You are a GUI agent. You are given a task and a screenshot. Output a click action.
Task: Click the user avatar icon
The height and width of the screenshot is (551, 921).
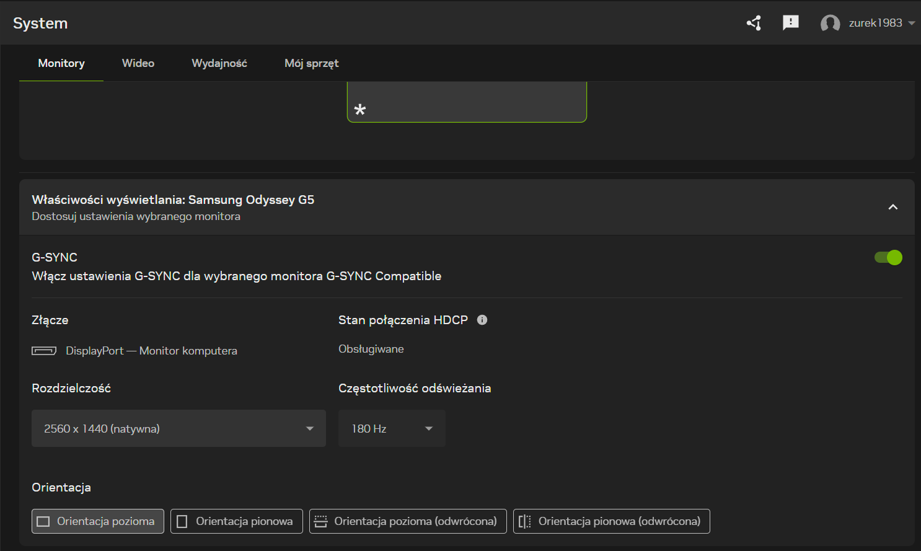(830, 24)
